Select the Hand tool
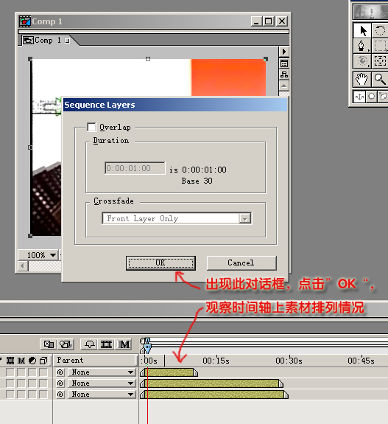The width and height of the screenshot is (388, 424). coord(361,79)
